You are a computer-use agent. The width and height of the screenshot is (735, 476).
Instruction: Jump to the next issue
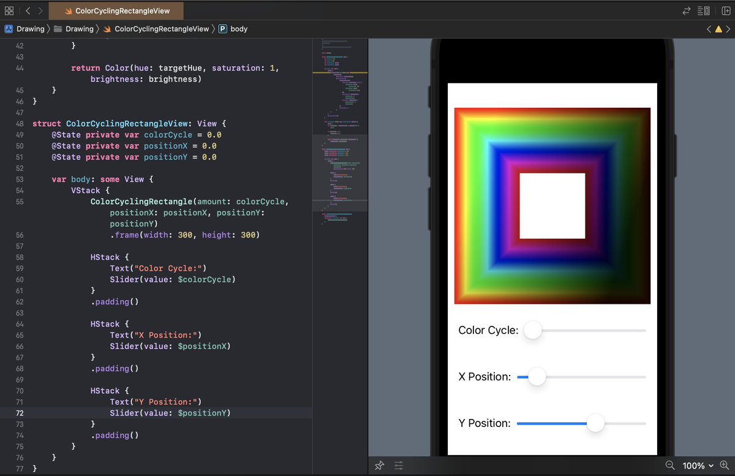click(728, 29)
